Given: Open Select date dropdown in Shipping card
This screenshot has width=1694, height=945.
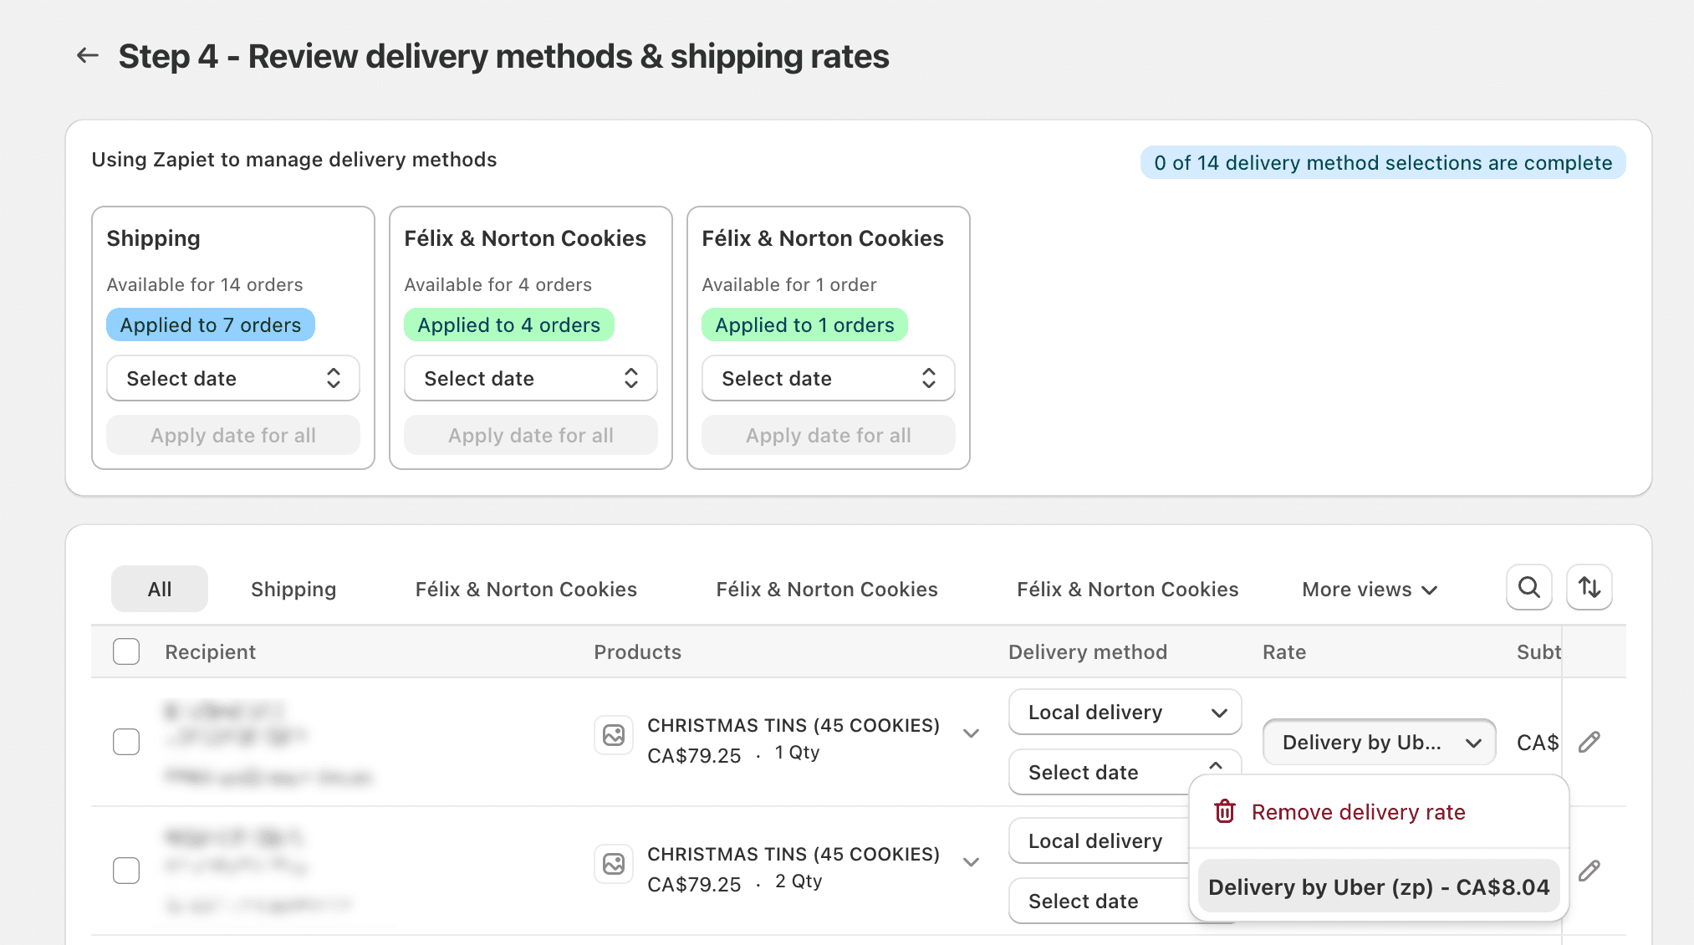Looking at the screenshot, I should pos(232,378).
